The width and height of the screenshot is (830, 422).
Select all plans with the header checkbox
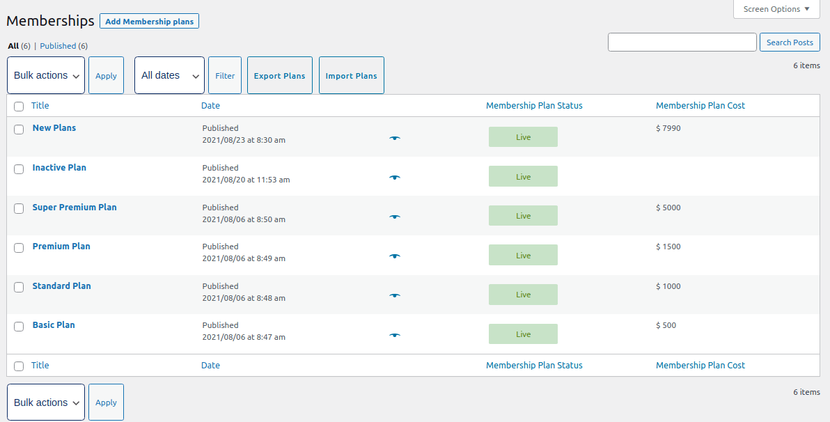(19, 106)
